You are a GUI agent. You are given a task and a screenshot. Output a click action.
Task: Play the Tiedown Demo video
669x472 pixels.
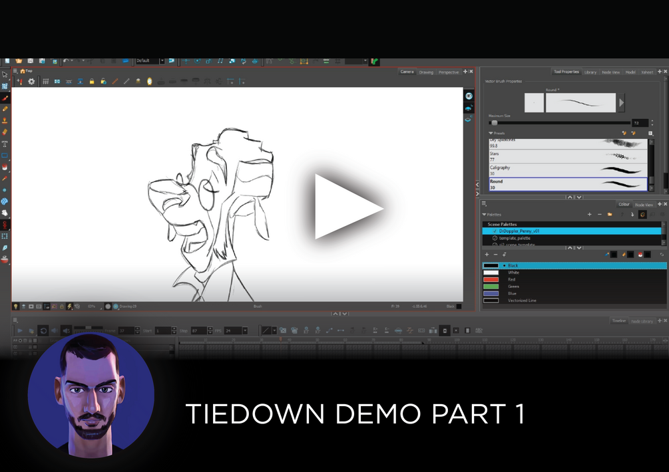349,207
